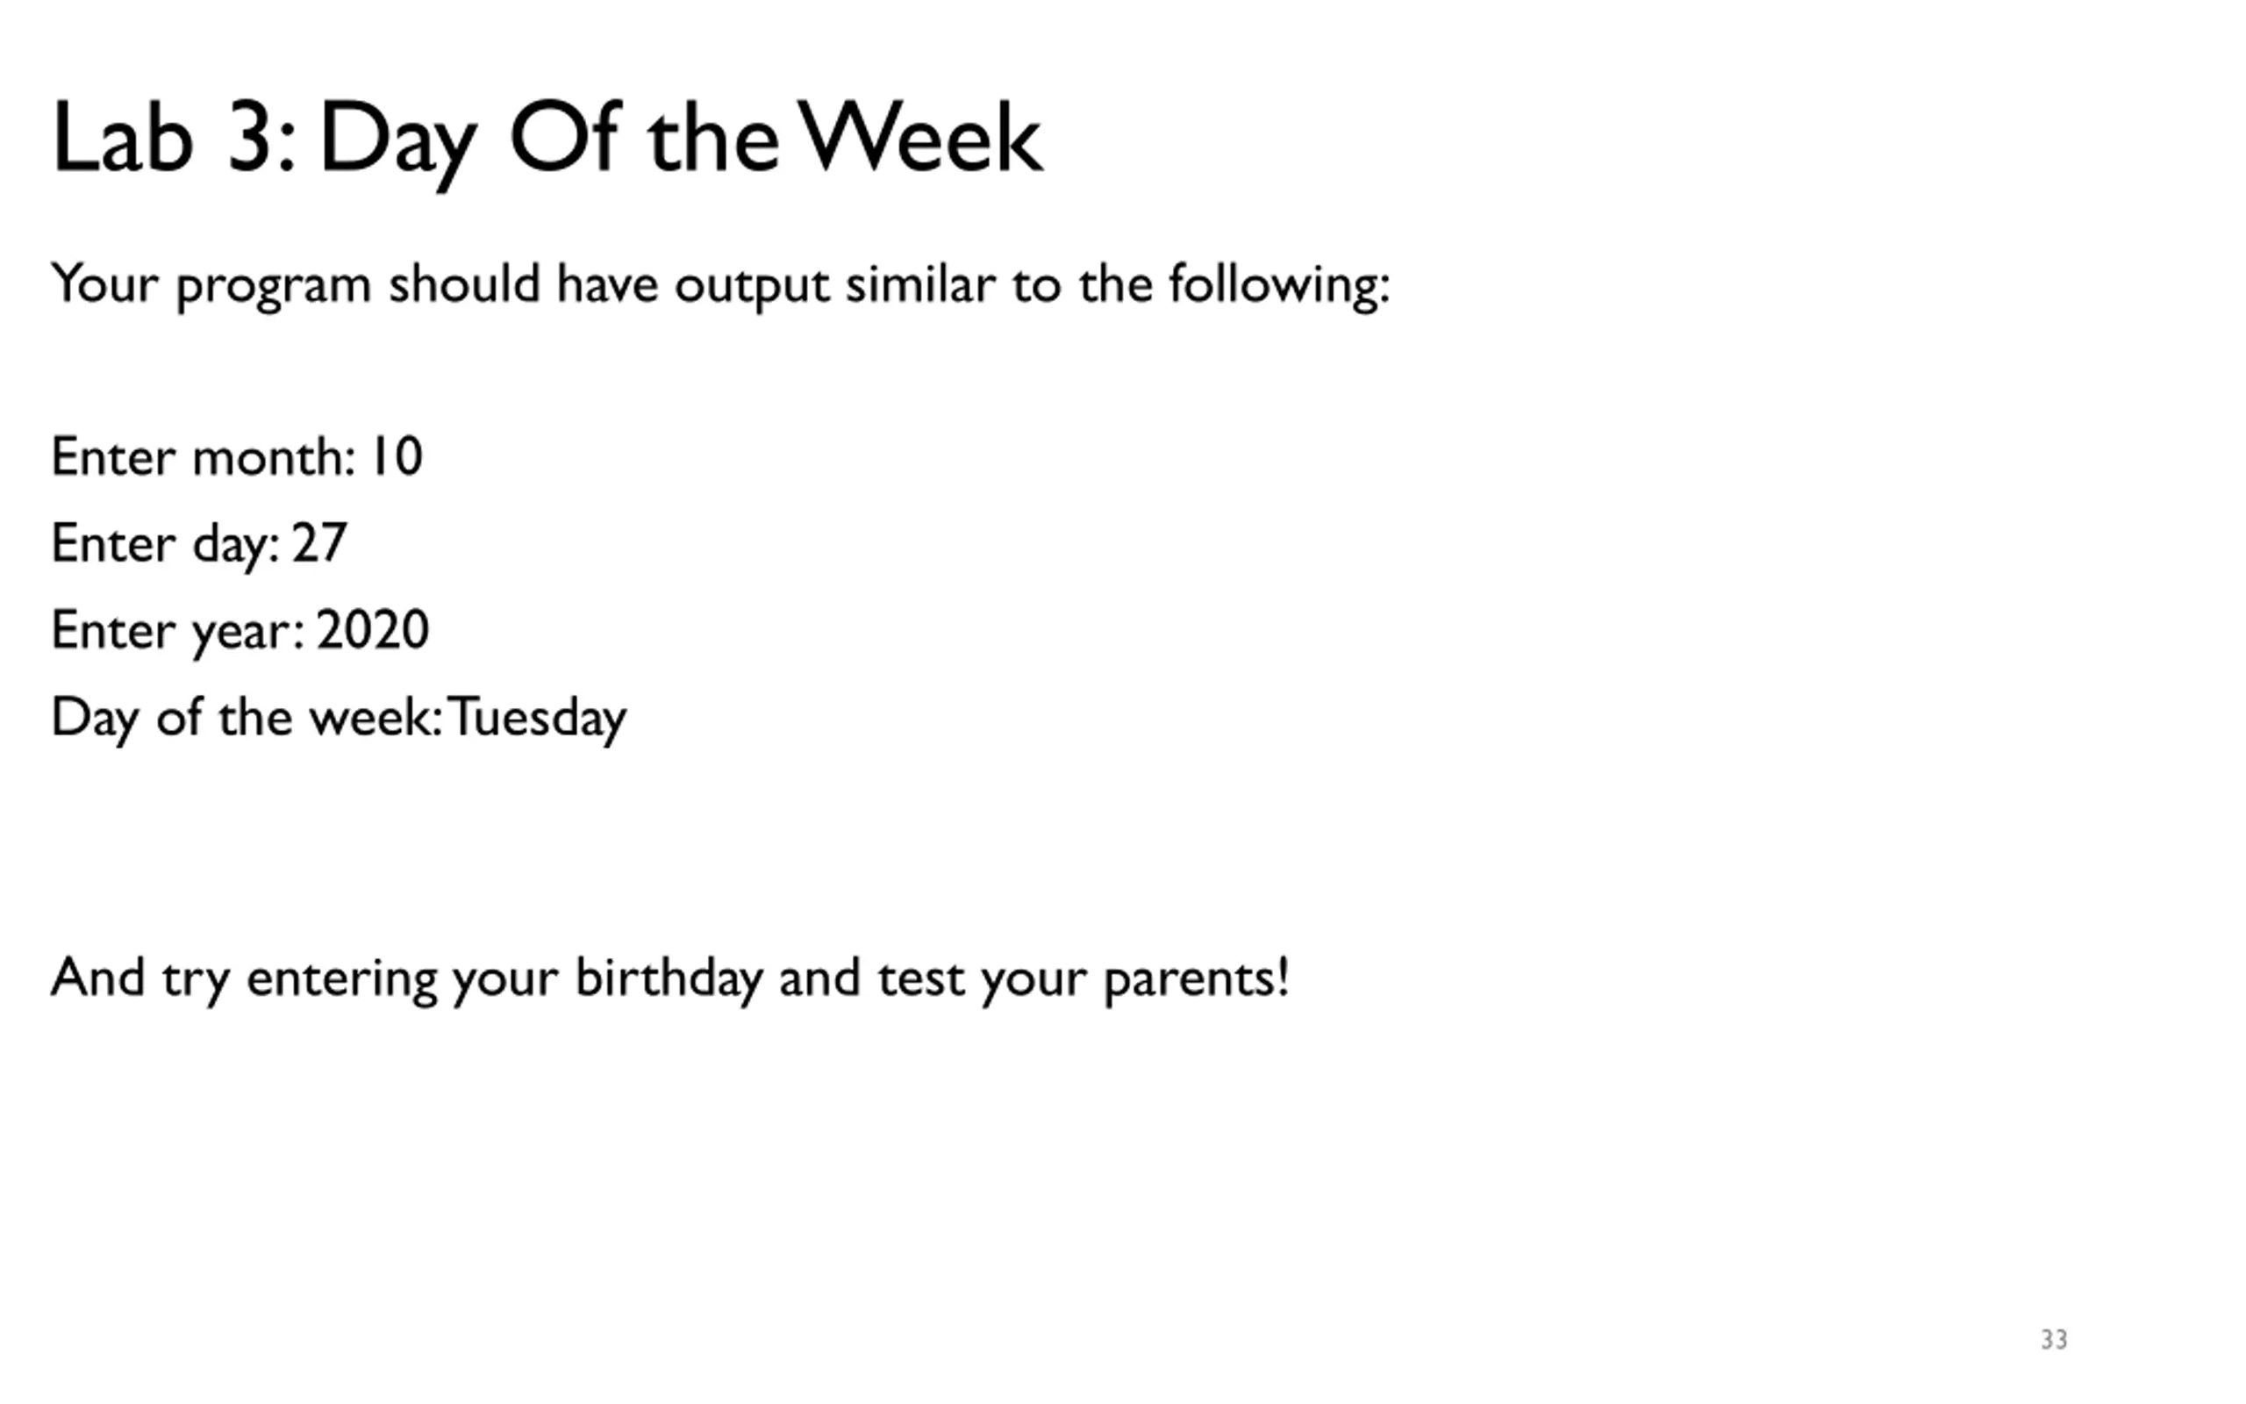
Task: Click the slide number 33
Action: pyautogui.click(x=2053, y=1340)
